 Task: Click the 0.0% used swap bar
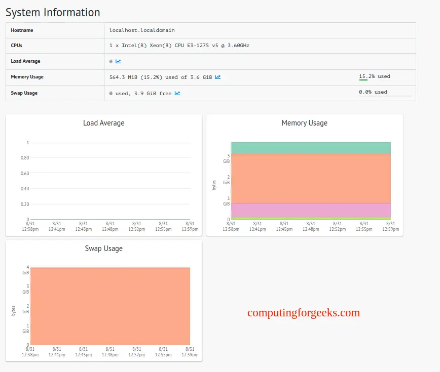pyautogui.click(x=385, y=93)
